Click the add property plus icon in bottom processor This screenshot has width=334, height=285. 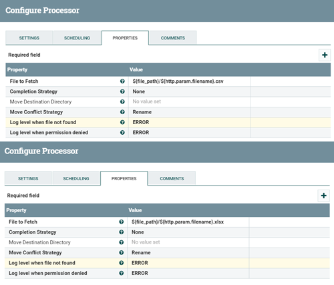323,196
